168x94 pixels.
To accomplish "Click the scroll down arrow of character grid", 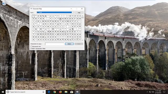I will 83,40.
